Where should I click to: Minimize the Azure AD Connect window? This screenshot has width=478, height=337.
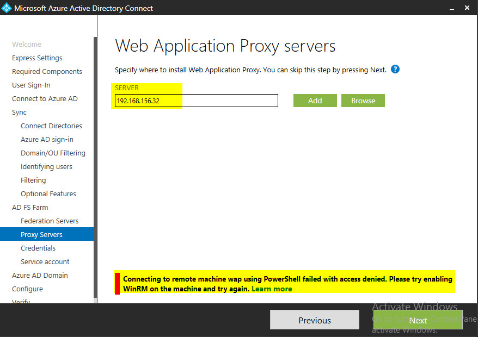click(x=452, y=8)
